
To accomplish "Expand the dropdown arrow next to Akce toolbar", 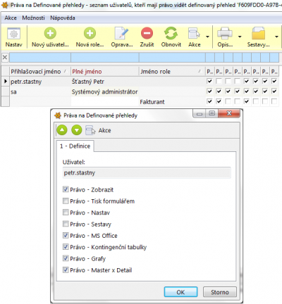I will click(207, 37).
